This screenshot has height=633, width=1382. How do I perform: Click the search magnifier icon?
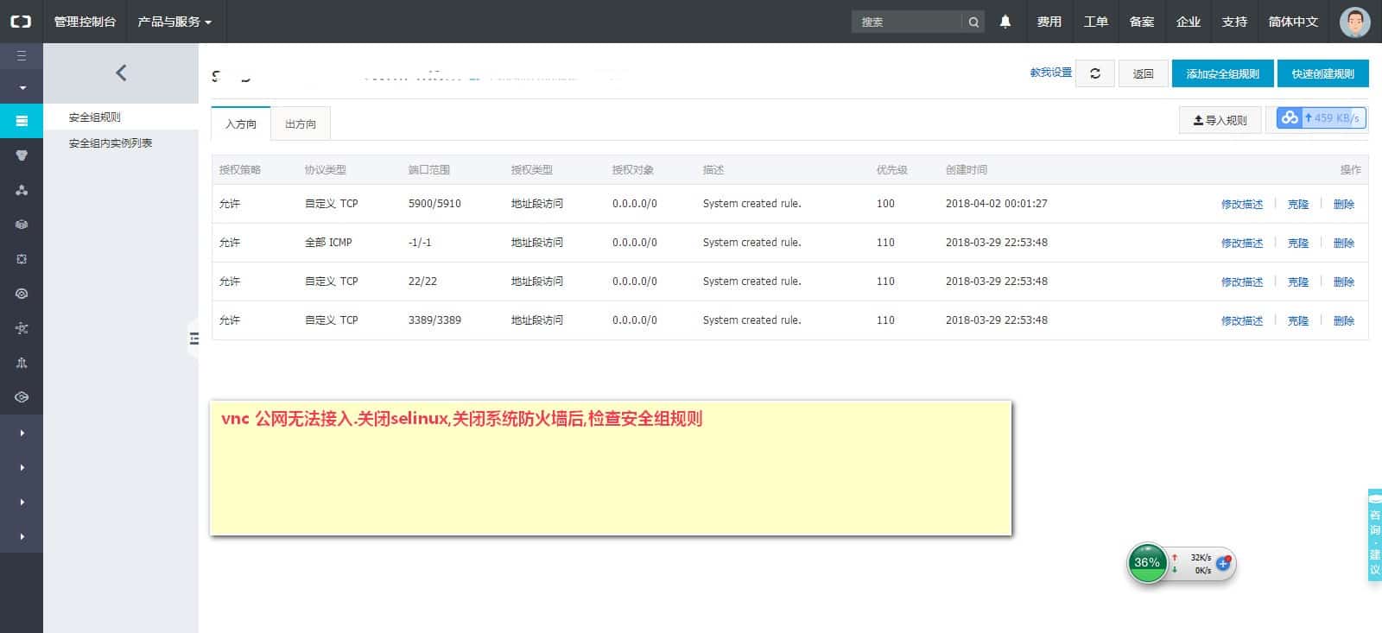coord(973,22)
